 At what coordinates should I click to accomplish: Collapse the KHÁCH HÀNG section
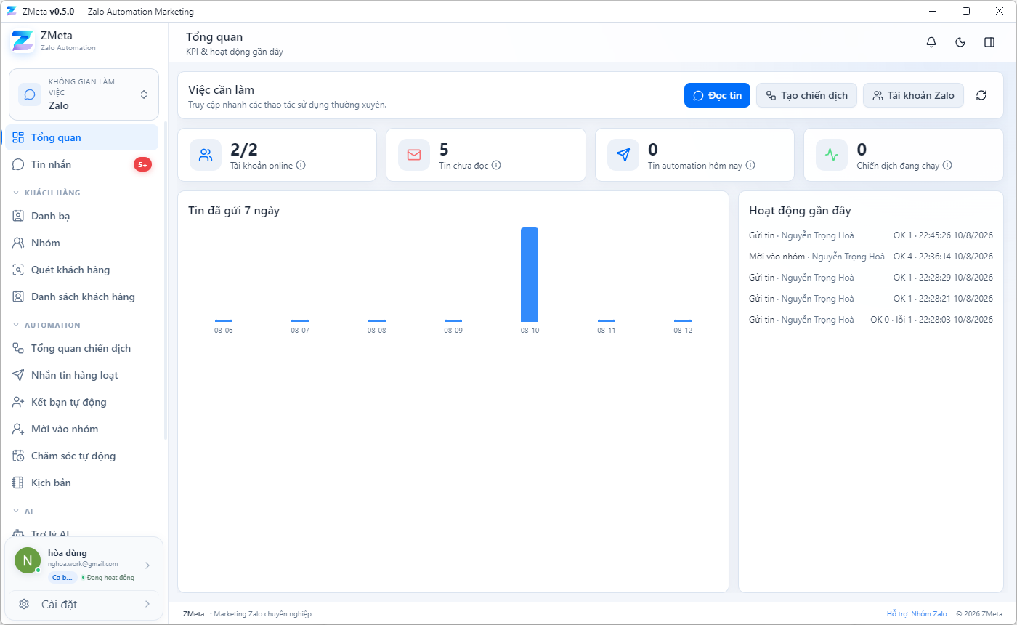point(47,193)
